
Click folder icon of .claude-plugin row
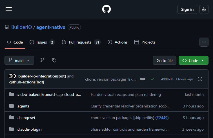point(12,129)
